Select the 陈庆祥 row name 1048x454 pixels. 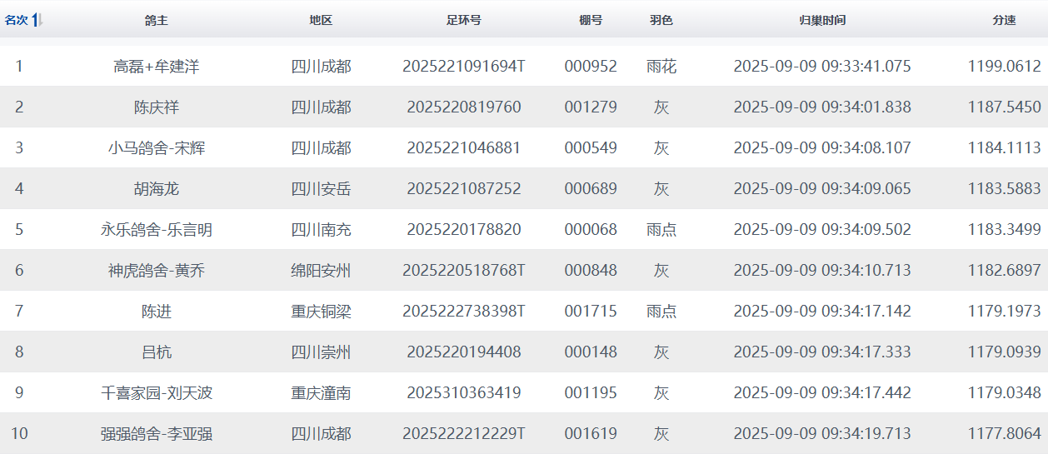click(x=156, y=107)
